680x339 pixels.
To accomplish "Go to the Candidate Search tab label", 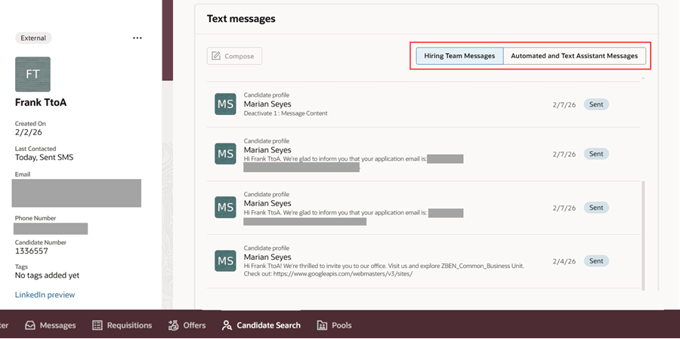I will pos(268,325).
